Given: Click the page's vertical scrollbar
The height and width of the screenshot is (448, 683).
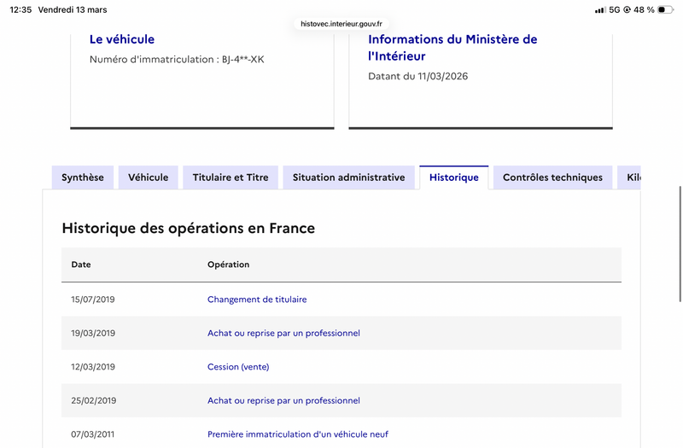Looking at the screenshot, I should point(680,244).
